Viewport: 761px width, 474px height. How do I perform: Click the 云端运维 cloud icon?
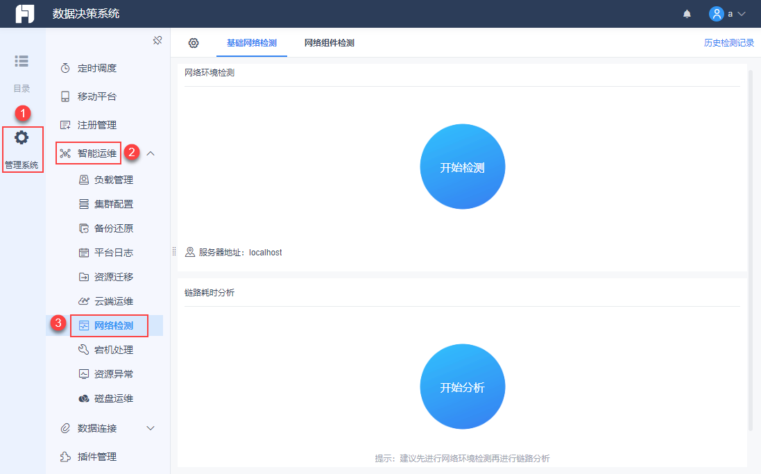84,301
